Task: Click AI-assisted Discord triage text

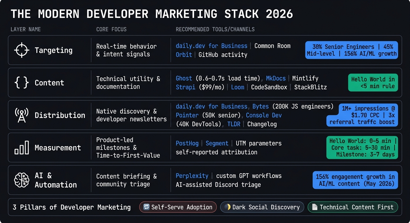Action: pyautogui.click(x=218, y=185)
